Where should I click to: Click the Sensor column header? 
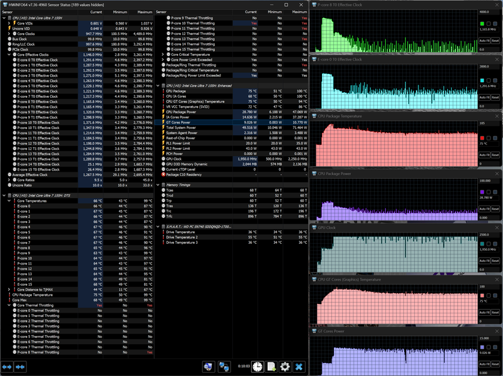click(x=8, y=12)
